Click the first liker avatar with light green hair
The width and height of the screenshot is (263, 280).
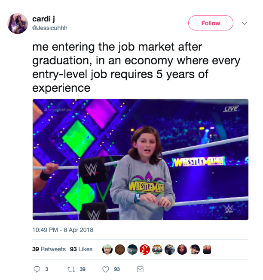coord(107,249)
